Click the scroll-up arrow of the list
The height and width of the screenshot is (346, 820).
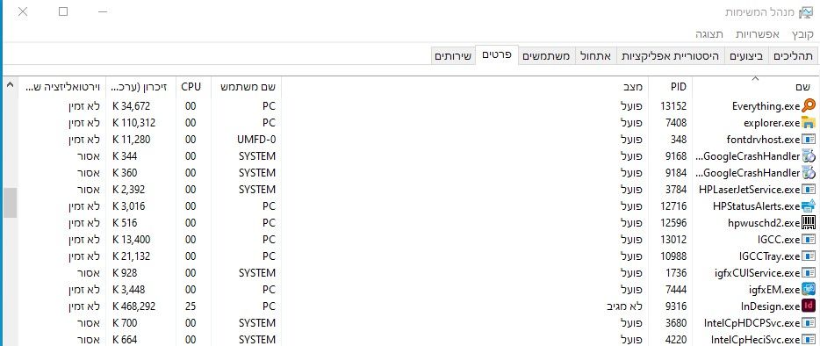(x=10, y=85)
